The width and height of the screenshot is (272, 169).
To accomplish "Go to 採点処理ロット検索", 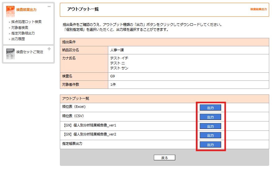I will pyautogui.click(x=26, y=22).
